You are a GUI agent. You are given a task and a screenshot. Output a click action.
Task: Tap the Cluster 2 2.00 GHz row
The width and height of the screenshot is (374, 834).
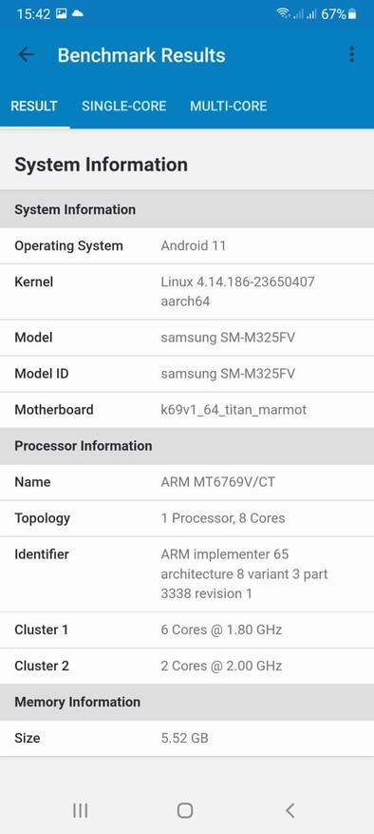click(187, 666)
